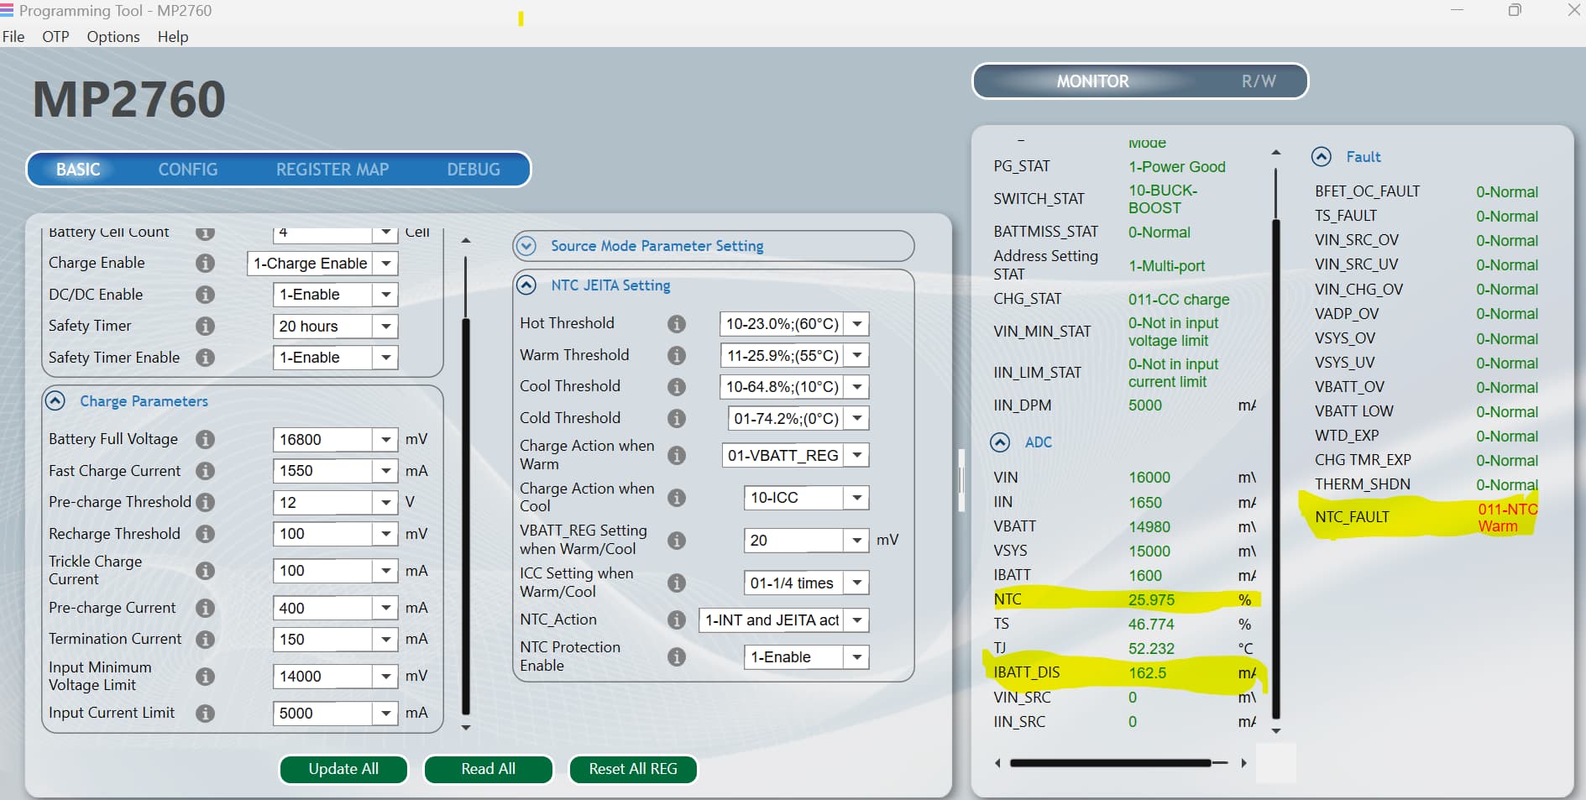The image size is (1586, 800).
Task: Click the Reset All REG button
Action: (633, 769)
